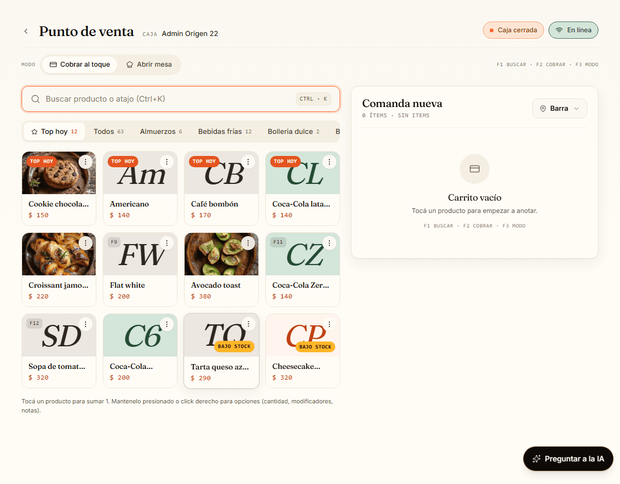This screenshot has height=484, width=620.
Task: Open three-dot menu on Croissant jamón card
Action: pos(86,243)
